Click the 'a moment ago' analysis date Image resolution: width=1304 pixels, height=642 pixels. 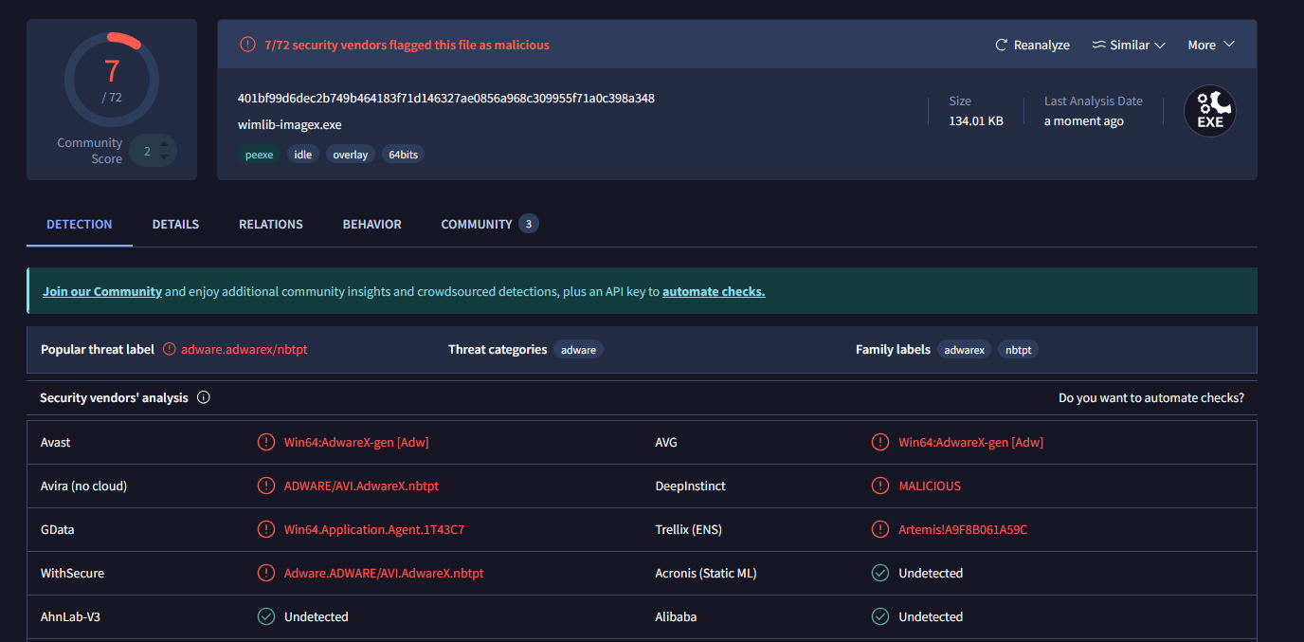pos(1084,120)
